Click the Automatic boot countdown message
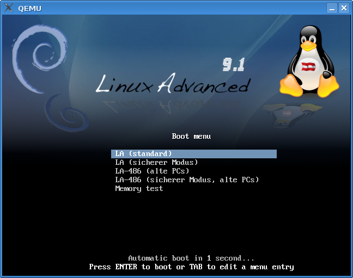Screen dimensions: 353x278 point(191,258)
